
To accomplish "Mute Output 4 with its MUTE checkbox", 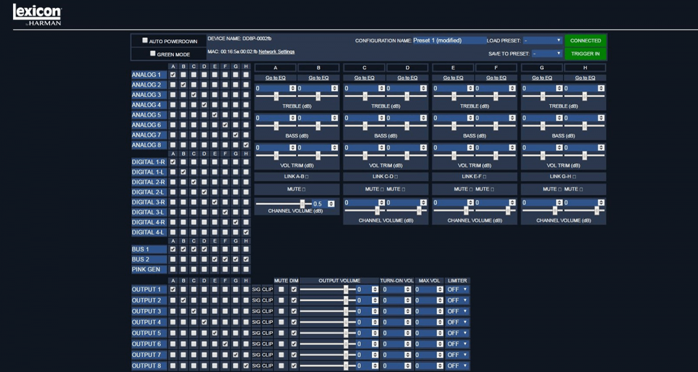I will point(281,322).
